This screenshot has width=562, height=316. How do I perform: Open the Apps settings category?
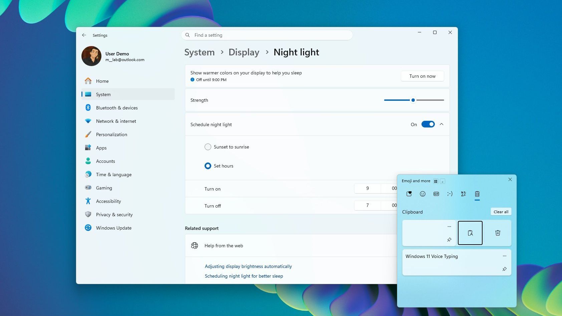click(128, 148)
